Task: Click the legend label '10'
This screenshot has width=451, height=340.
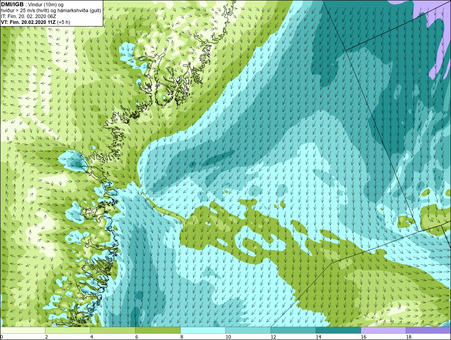Action: pos(228,337)
